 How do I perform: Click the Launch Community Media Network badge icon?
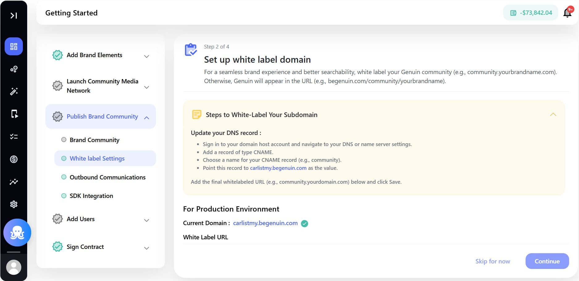(57, 86)
